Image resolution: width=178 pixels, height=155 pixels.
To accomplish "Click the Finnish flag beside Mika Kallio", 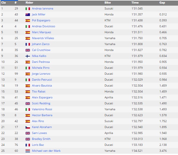I will [28, 56].
